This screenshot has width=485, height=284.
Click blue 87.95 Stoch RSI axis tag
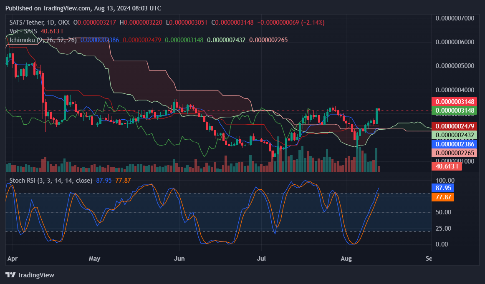pyautogui.click(x=442, y=188)
